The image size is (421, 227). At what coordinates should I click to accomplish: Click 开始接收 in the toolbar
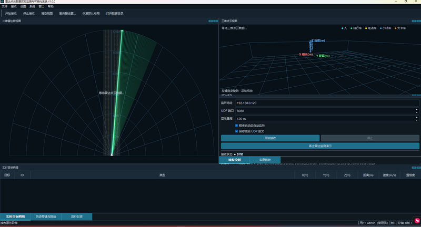11,14
